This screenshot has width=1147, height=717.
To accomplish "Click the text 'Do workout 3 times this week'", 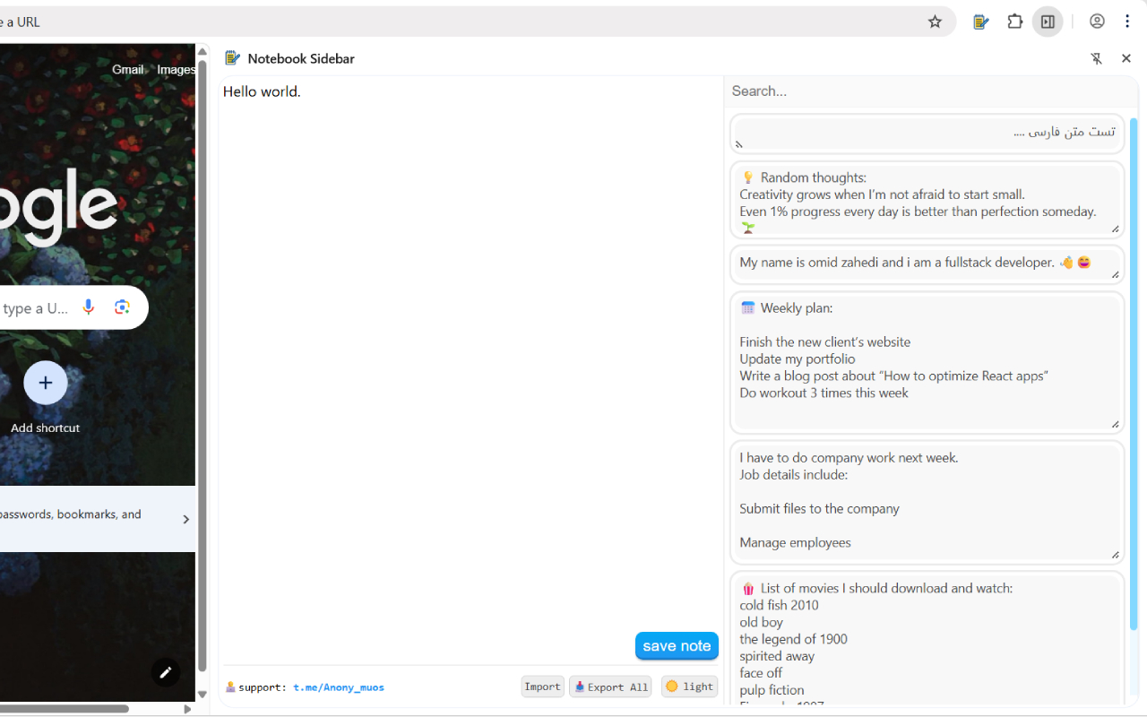I will coord(824,393).
